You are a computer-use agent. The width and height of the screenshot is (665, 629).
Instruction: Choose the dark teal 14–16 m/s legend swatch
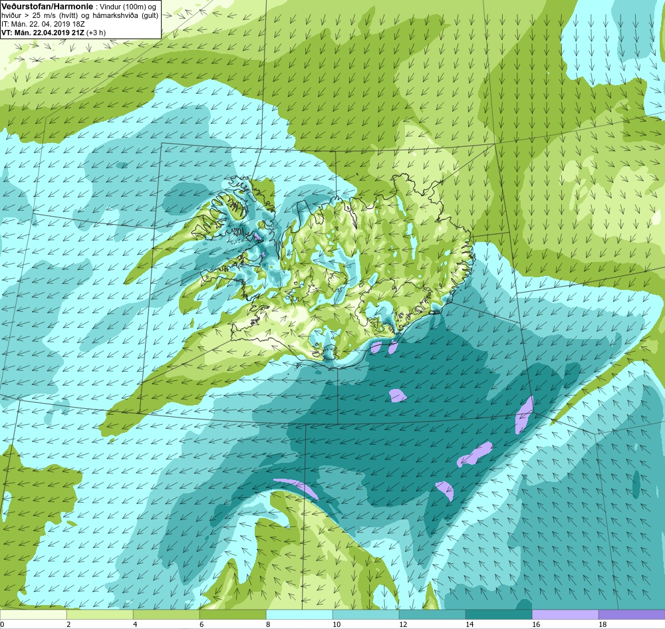click(x=499, y=614)
